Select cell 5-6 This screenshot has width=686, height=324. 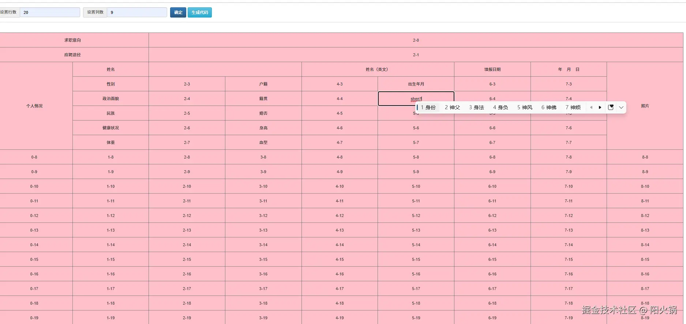pyautogui.click(x=416, y=128)
